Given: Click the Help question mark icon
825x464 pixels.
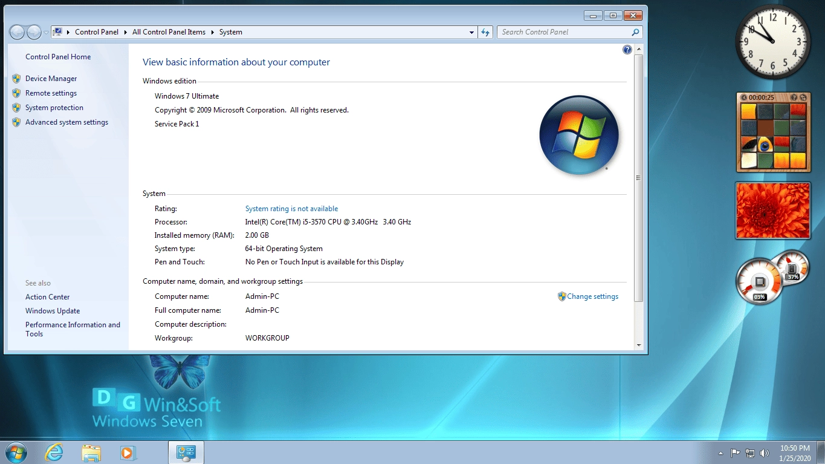Looking at the screenshot, I should 627,50.
